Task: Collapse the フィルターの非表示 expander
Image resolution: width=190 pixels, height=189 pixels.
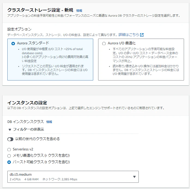Action: click(26, 129)
